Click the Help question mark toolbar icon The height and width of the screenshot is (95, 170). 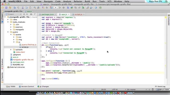click(x=96, y=8)
